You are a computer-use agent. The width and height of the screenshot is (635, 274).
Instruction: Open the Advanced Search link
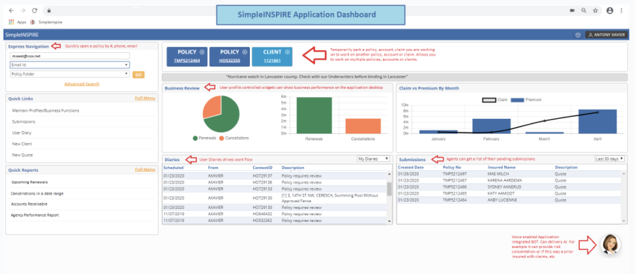pyautogui.click(x=82, y=84)
